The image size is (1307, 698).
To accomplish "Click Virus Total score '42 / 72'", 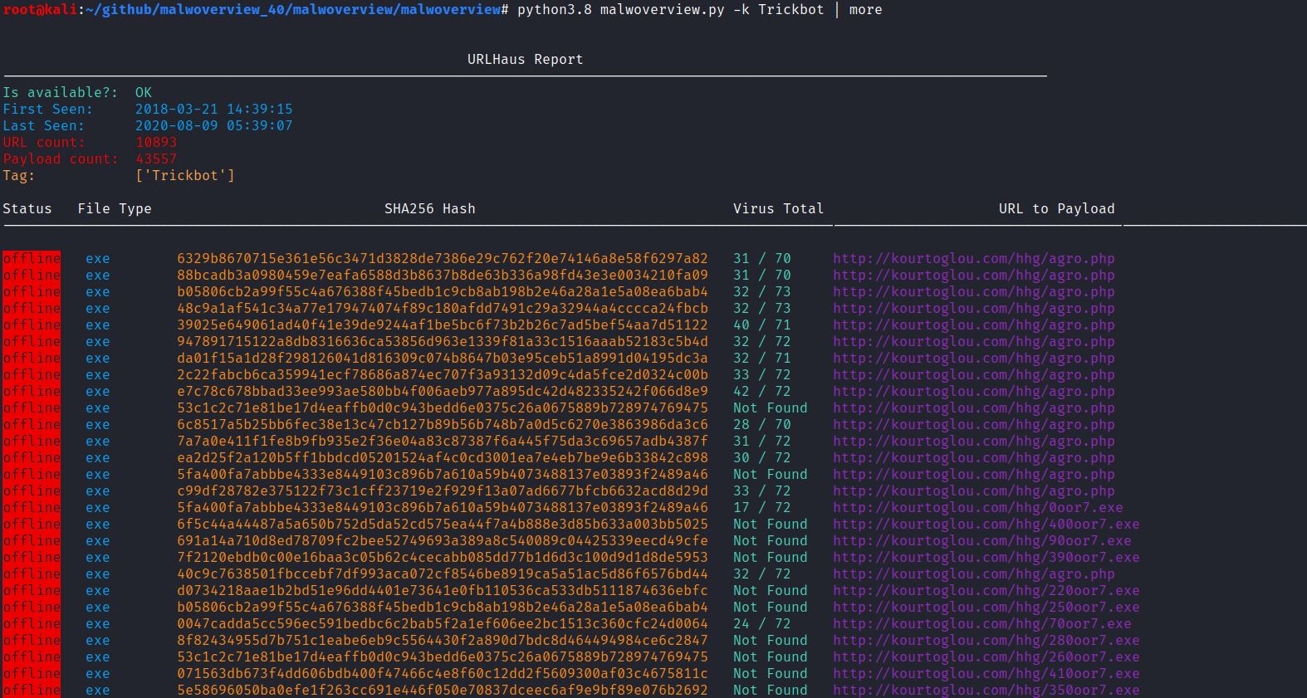I will [x=761, y=392].
